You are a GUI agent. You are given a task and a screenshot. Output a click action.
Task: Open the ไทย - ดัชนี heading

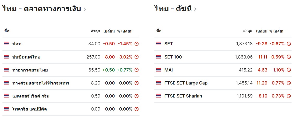tap(173, 9)
